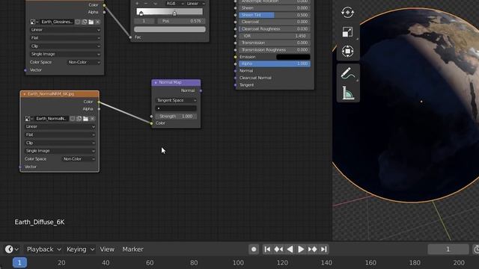The image size is (479, 269).
Task: Open the Keying menu
Action: (x=80, y=249)
